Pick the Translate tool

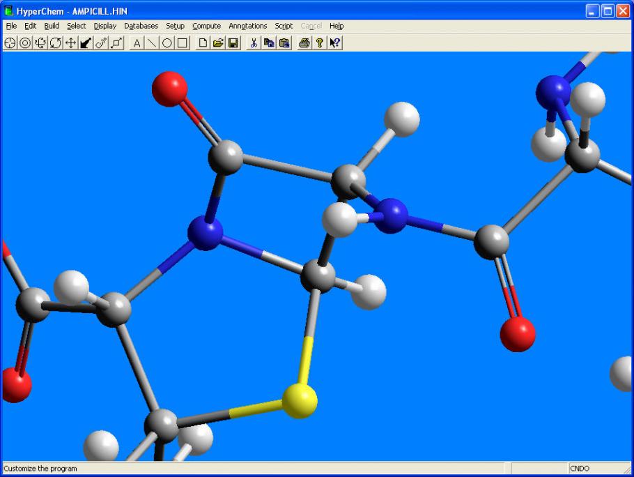point(70,43)
